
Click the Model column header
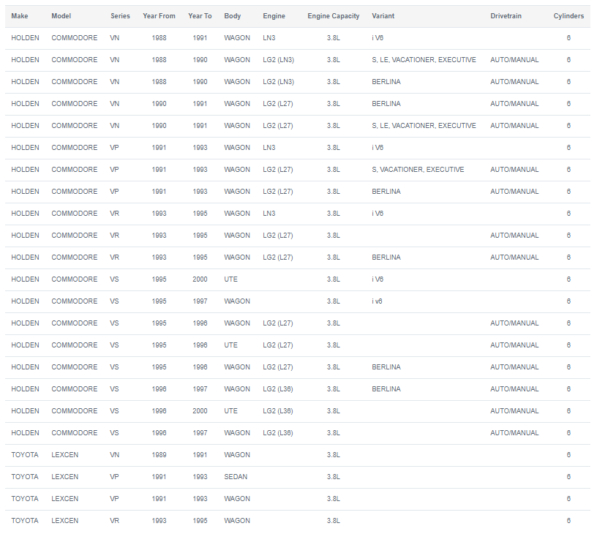[61, 16]
